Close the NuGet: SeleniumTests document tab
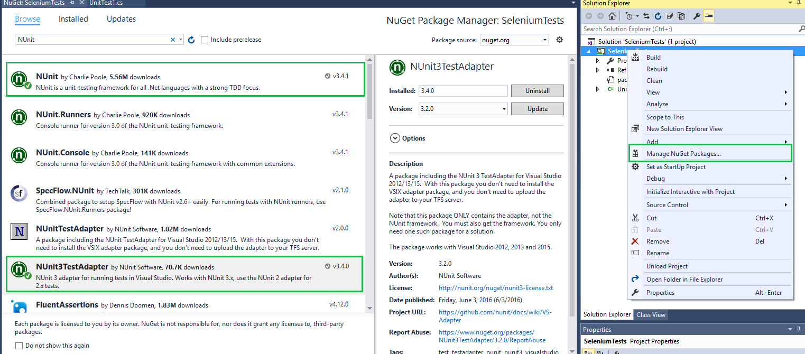The width and height of the screenshot is (805, 354). tap(82, 3)
